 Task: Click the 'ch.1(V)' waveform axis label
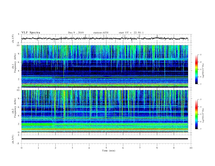13,39
